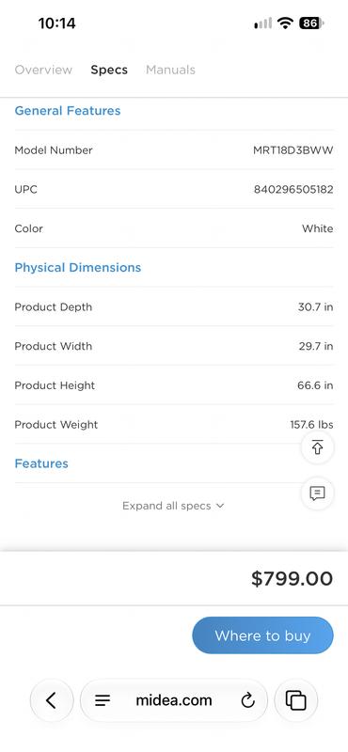Tap the battery indicator in status bar
Image resolution: width=348 pixels, height=752 pixels.
click(x=311, y=23)
